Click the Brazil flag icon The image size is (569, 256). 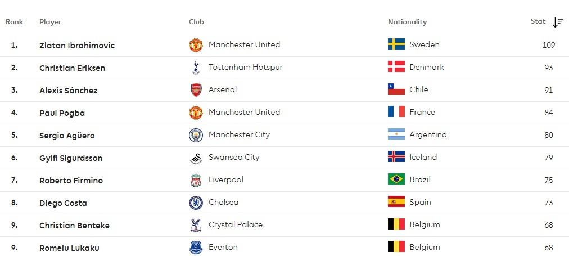point(396,179)
